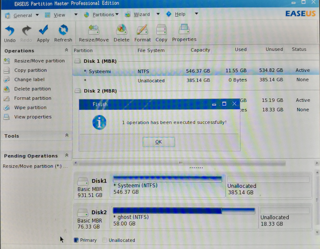Apply pending operations with checkmark icon
320x249 pixels.
[43, 30]
